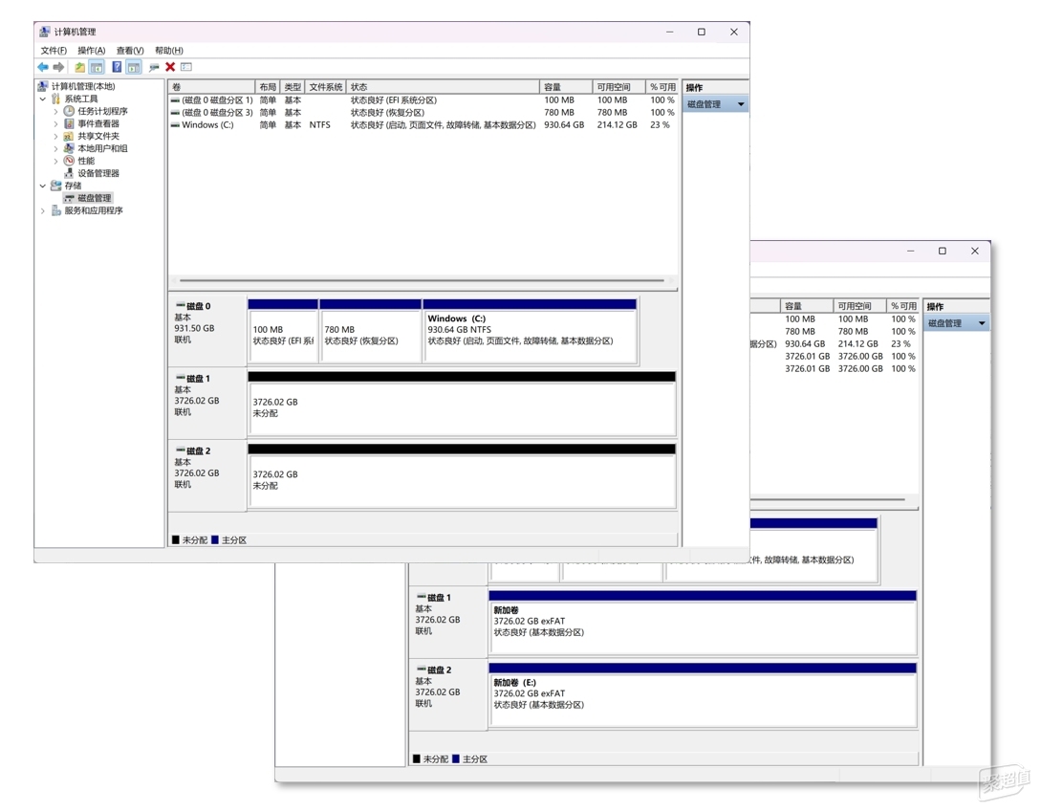Image resolution: width=1041 pixels, height=812 pixels.
Task: Expand the 任务计划程序 node
Action: tap(55, 112)
